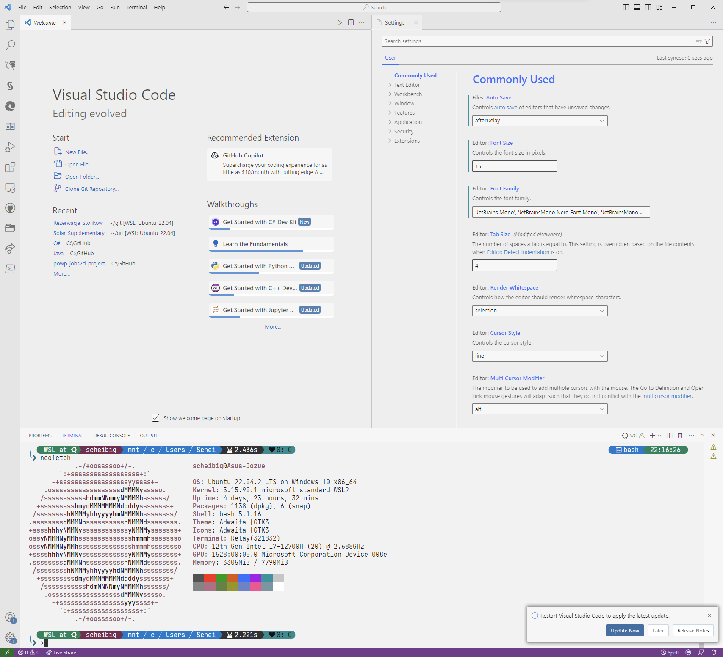Switch to the OUTPUT panel tab
Screen dimensions: 723x657
click(149, 435)
